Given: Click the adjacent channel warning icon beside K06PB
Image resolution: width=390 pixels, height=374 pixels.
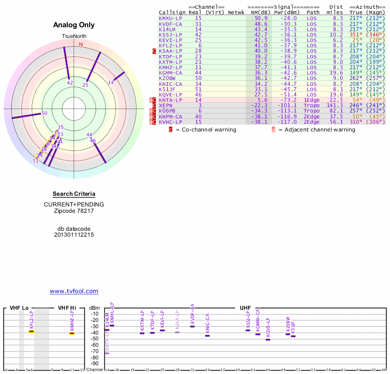Looking at the screenshot, I should [151, 111].
